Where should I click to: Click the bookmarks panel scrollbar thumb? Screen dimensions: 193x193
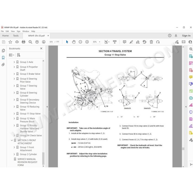point(43,159)
